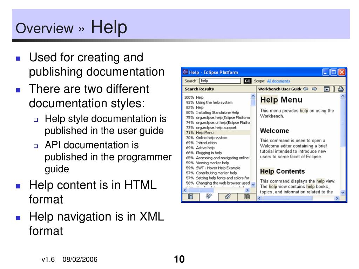Maximize the Help - Eclipse Platform window
Image resolution: width=359 pixels, height=269 pixels.
tap(334, 72)
